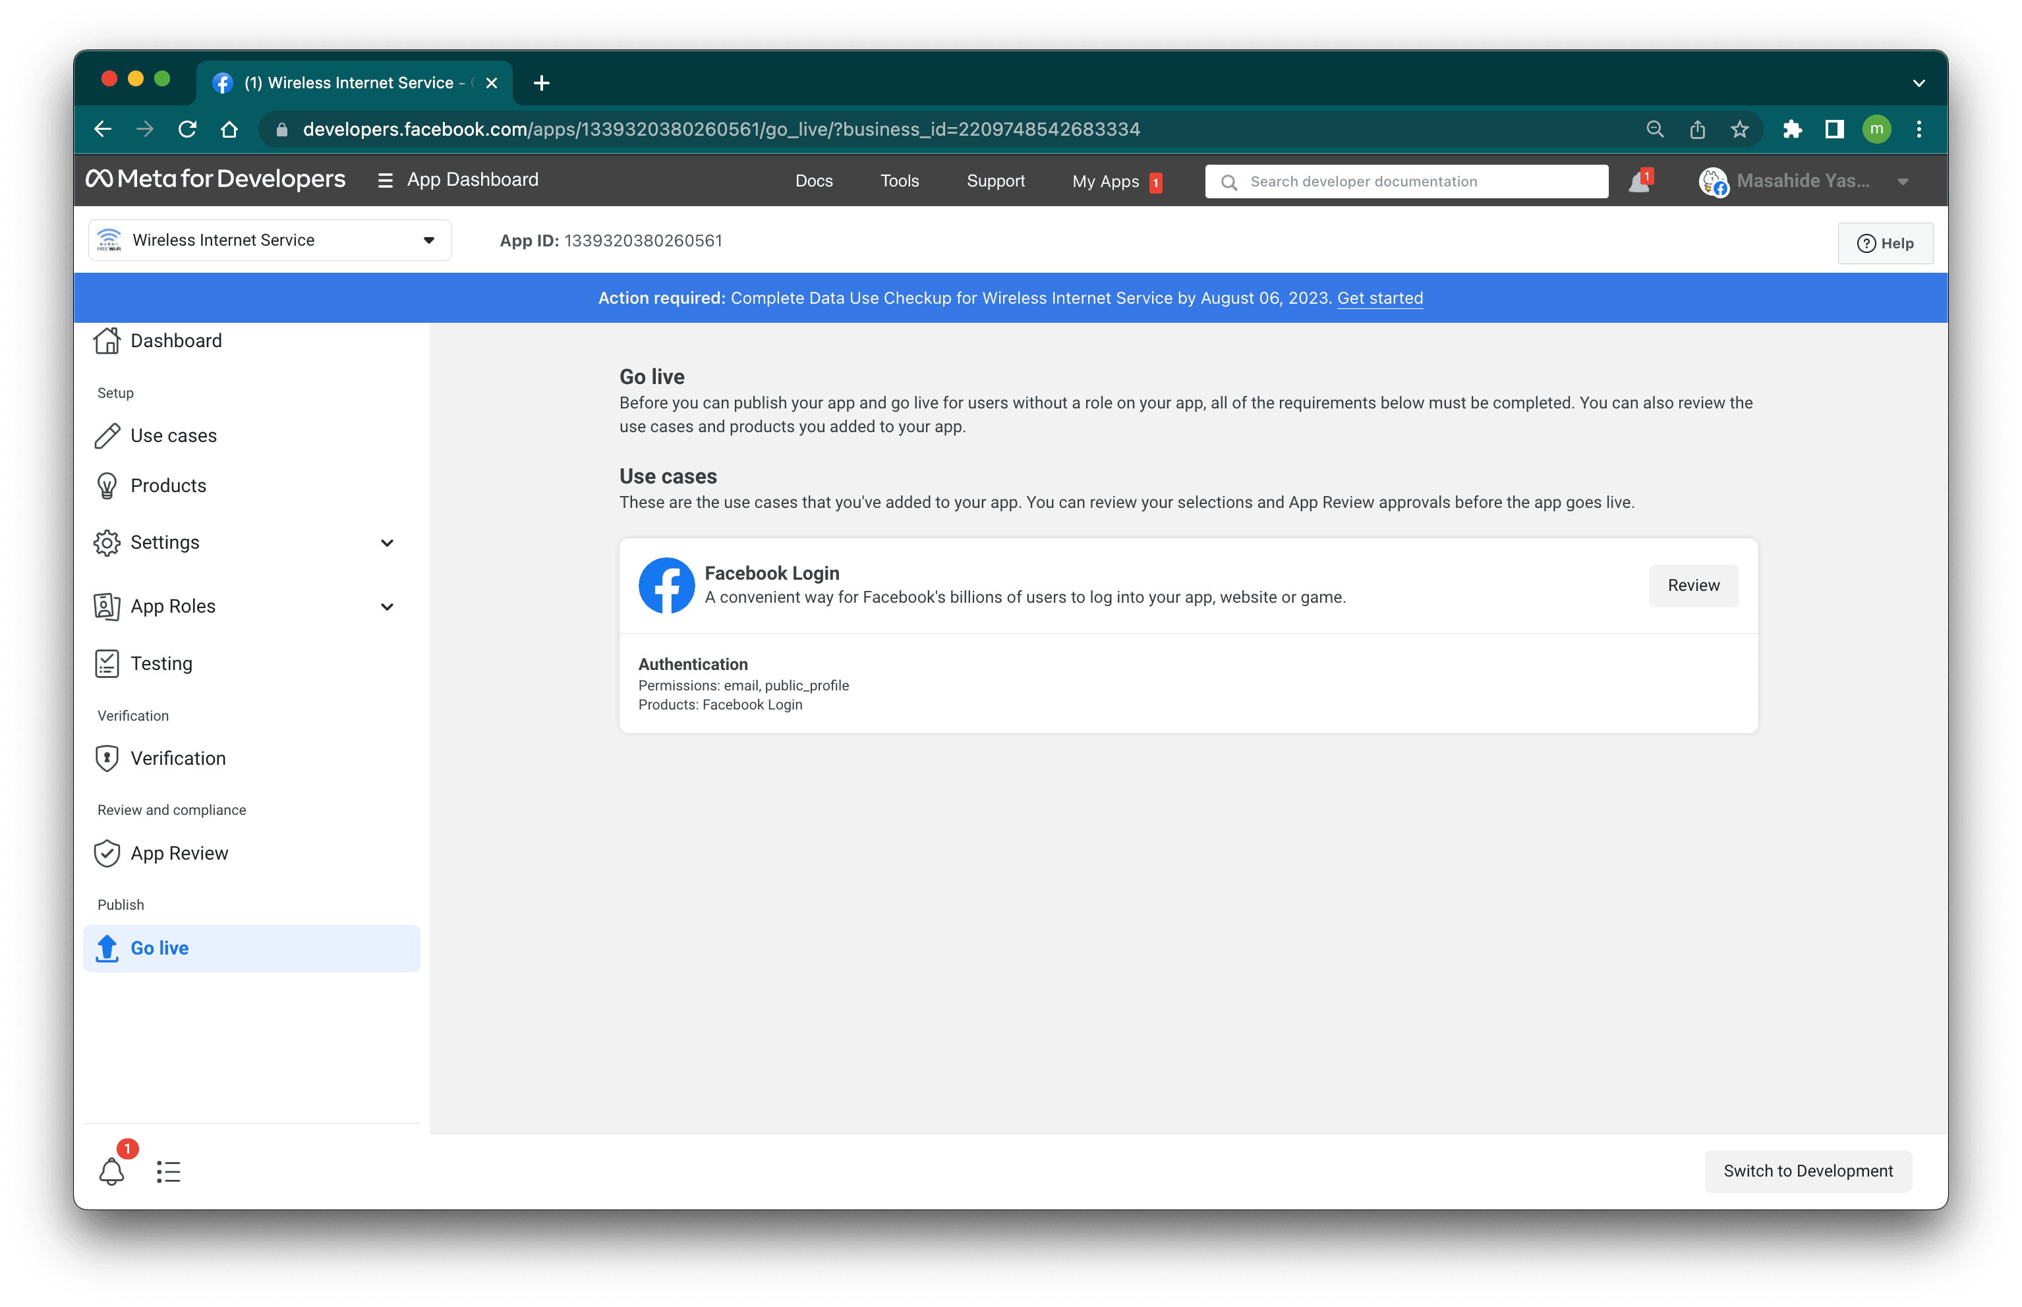Image resolution: width=2022 pixels, height=1307 pixels.
Task: Open Chrome three-dot menu
Action: tap(1919, 129)
